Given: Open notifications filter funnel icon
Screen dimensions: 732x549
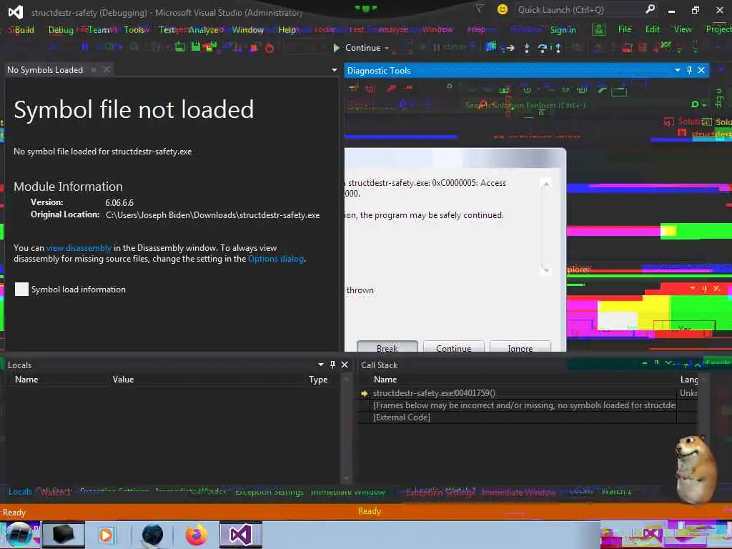Looking at the screenshot, I should click(x=480, y=9).
